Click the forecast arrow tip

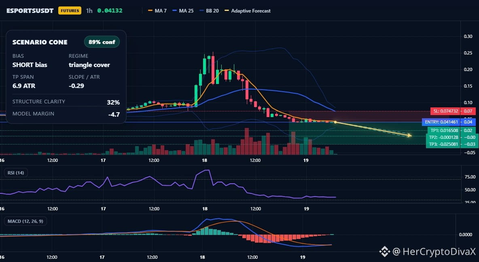[x=410, y=135]
